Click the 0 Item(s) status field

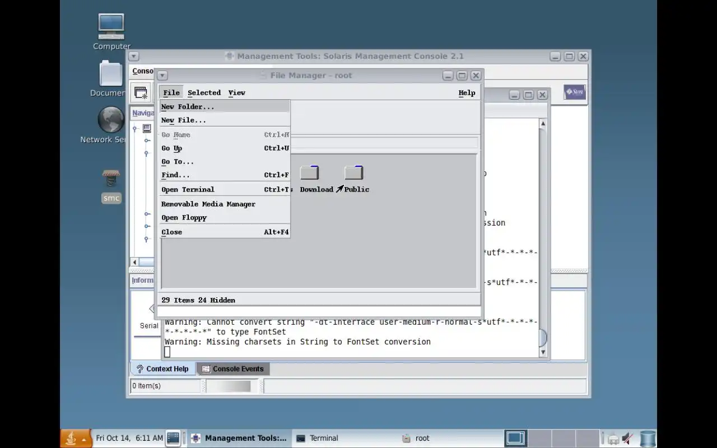pyautogui.click(x=165, y=386)
